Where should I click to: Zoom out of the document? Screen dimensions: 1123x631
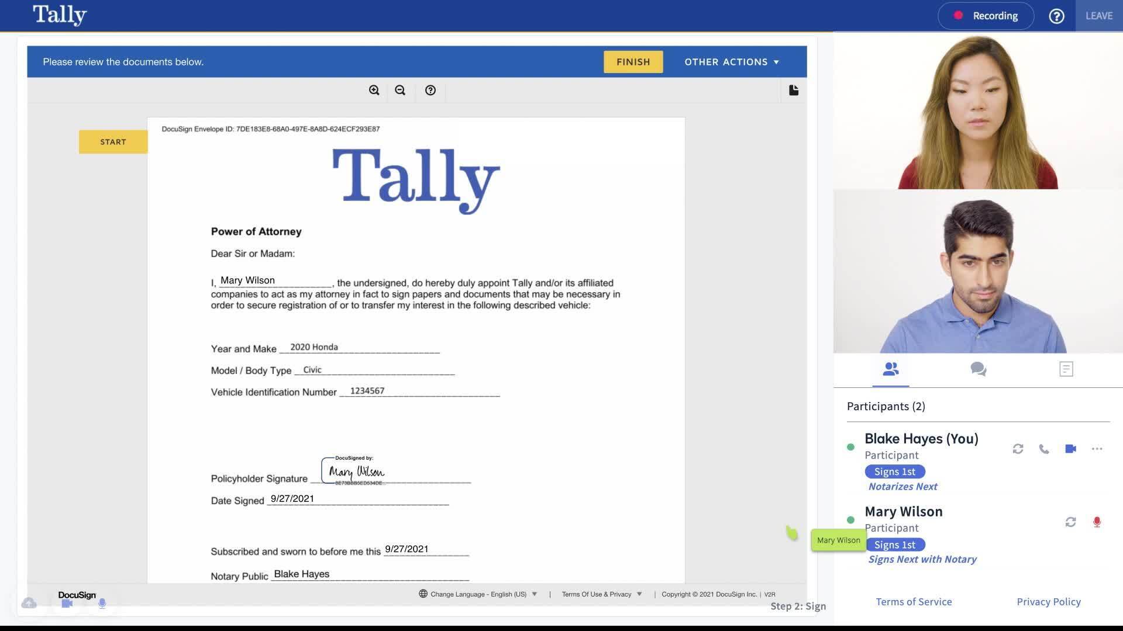click(x=400, y=90)
